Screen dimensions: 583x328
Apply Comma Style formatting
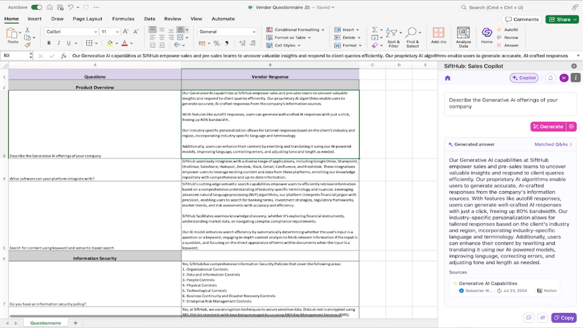[x=227, y=43]
